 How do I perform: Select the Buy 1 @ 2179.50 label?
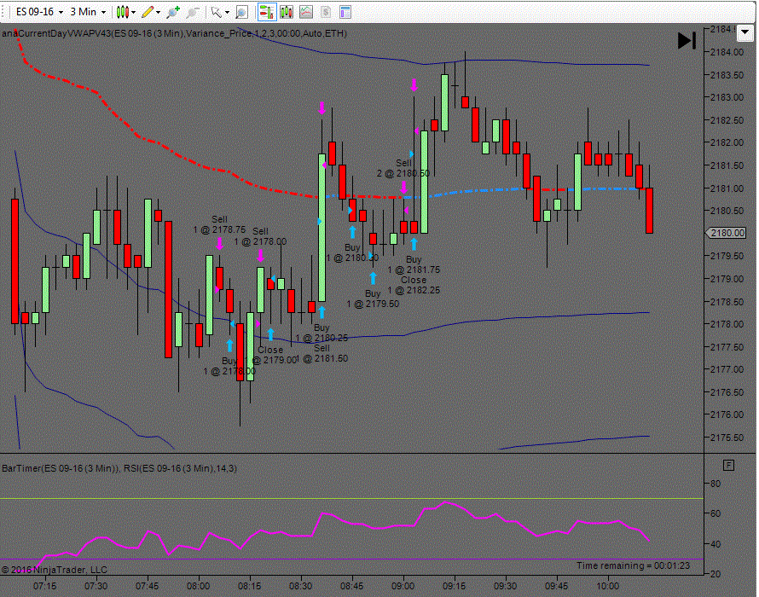(373, 298)
